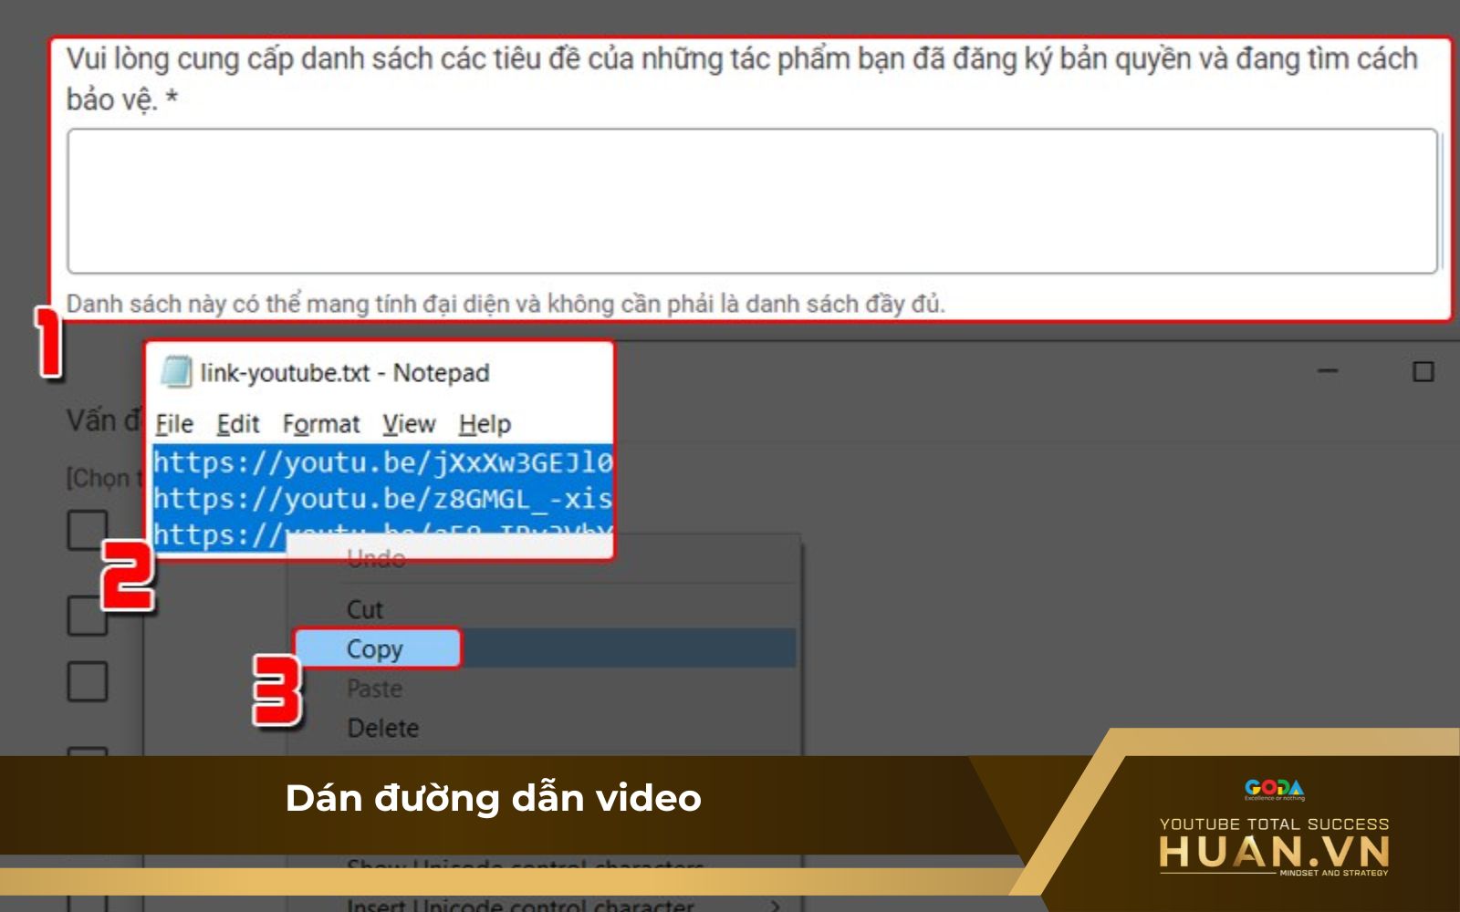Open the Help menu in Notepad
Image resolution: width=1460 pixels, height=912 pixels.
coord(485,424)
